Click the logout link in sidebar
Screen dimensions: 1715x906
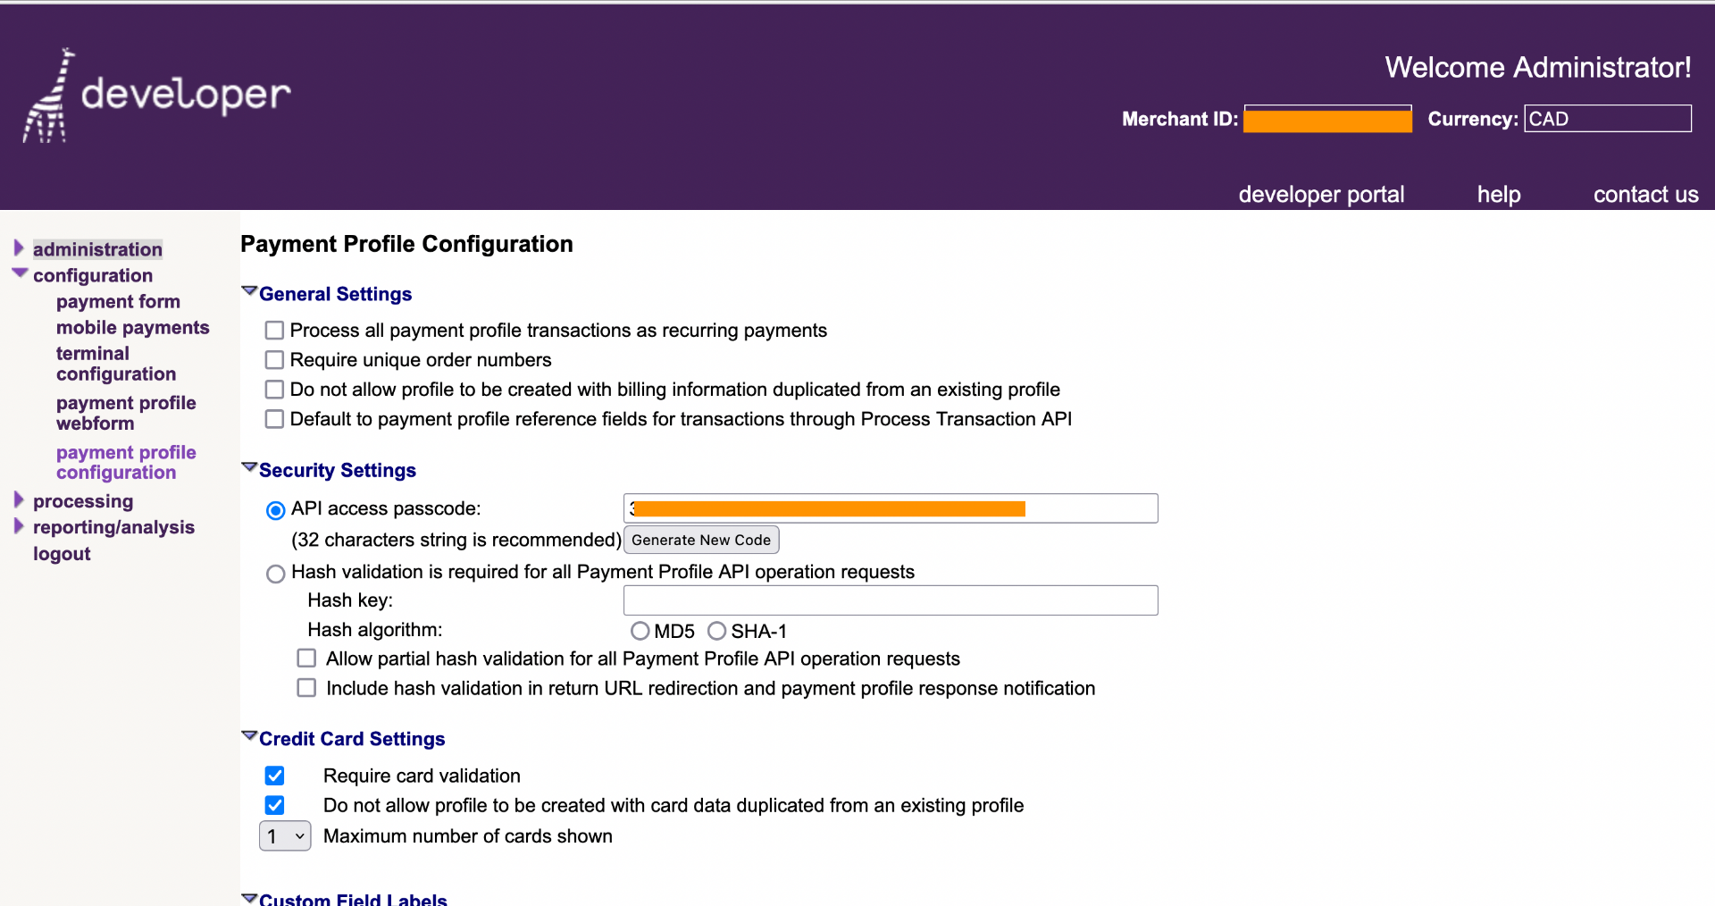[x=62, y=554]
